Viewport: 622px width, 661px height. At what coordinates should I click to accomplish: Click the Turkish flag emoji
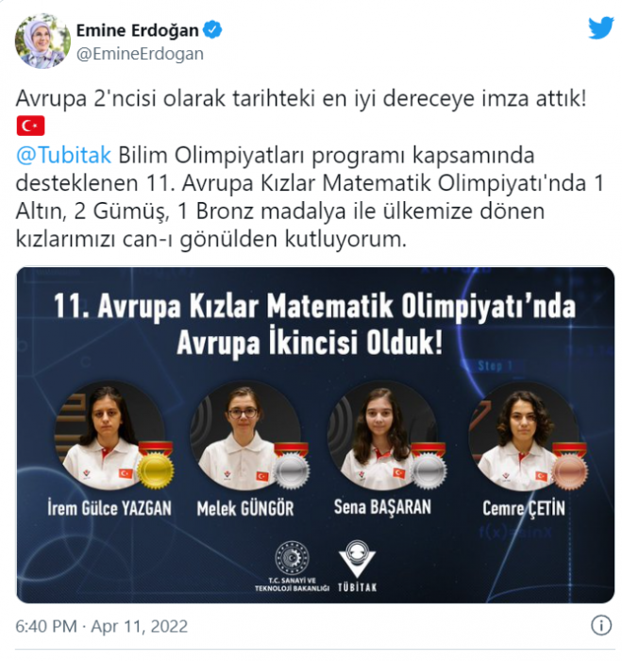pyautogui.click(x=30, y=126)
